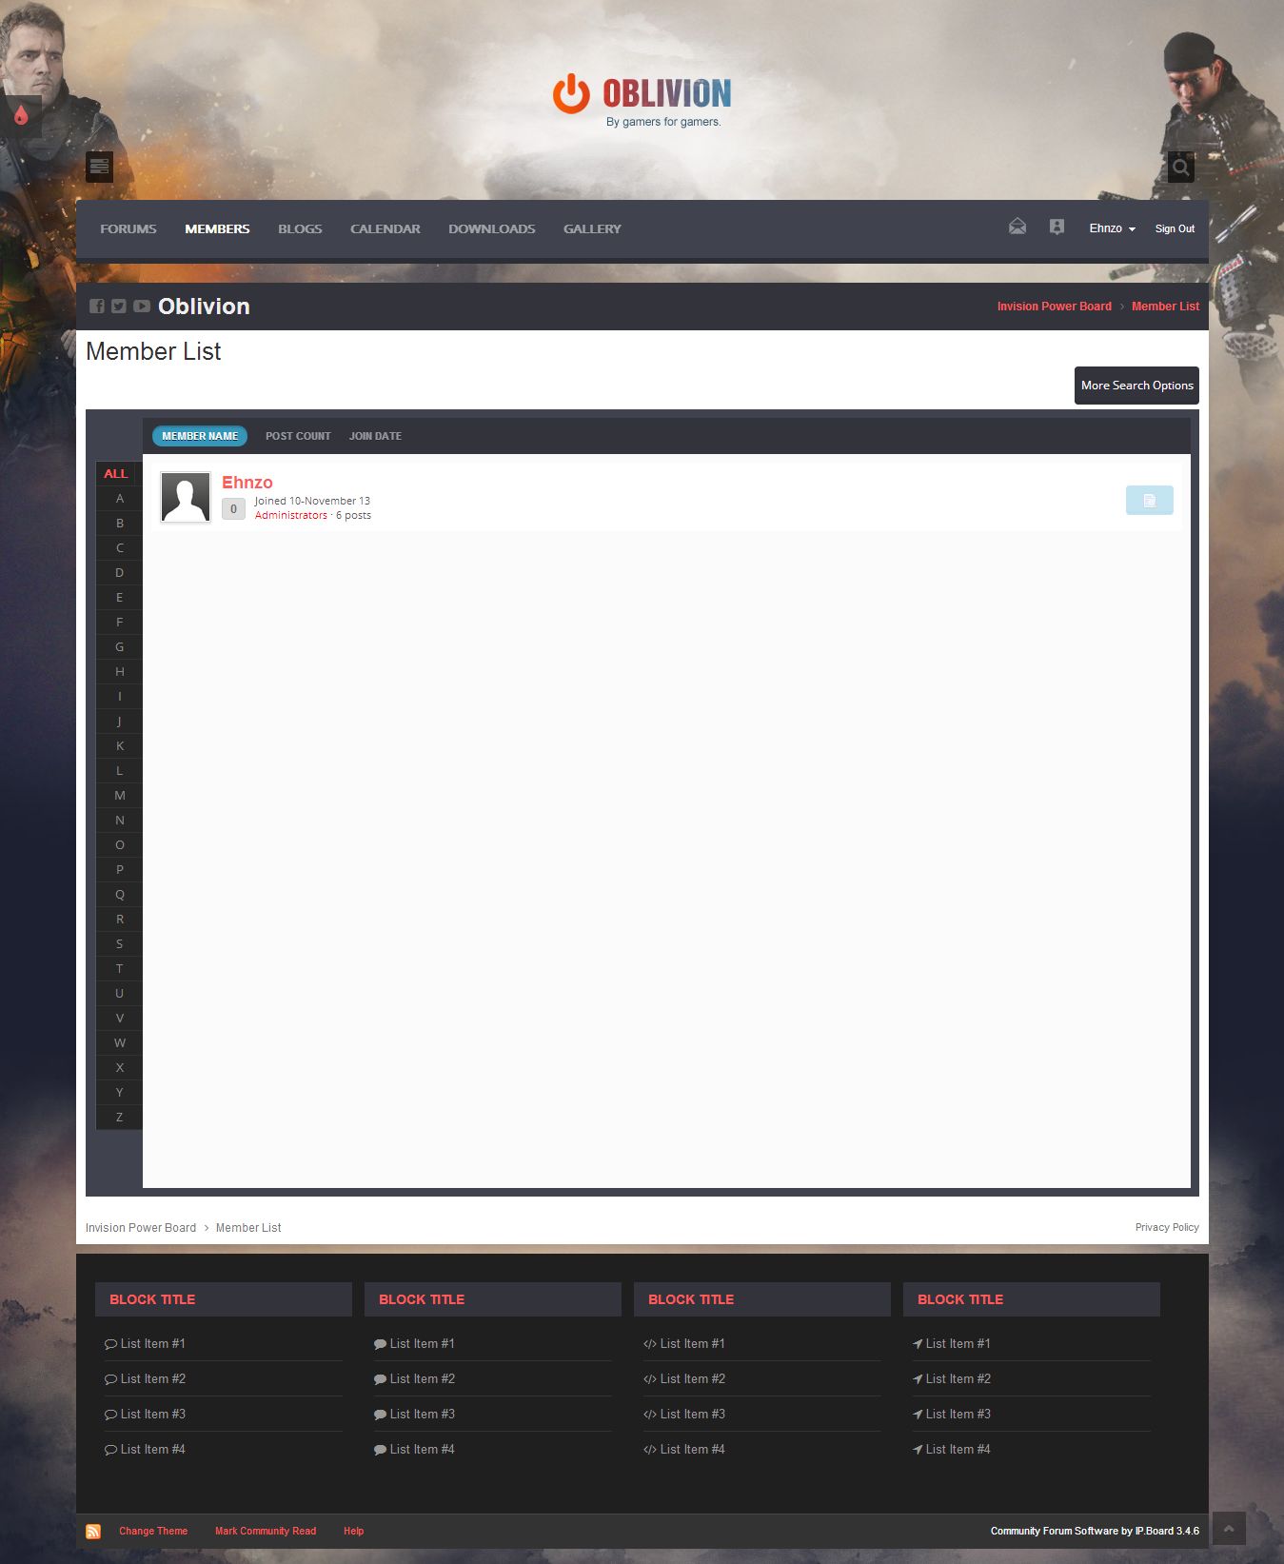1284x1564 pixels.
Task: Click Mark Community Read link
Action: coord(266,1531)
